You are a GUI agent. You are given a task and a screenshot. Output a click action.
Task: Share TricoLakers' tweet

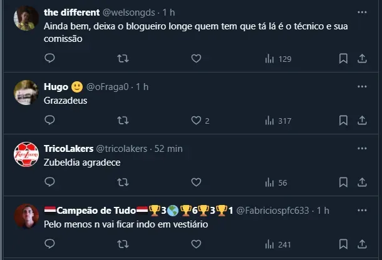coord(362,182)
